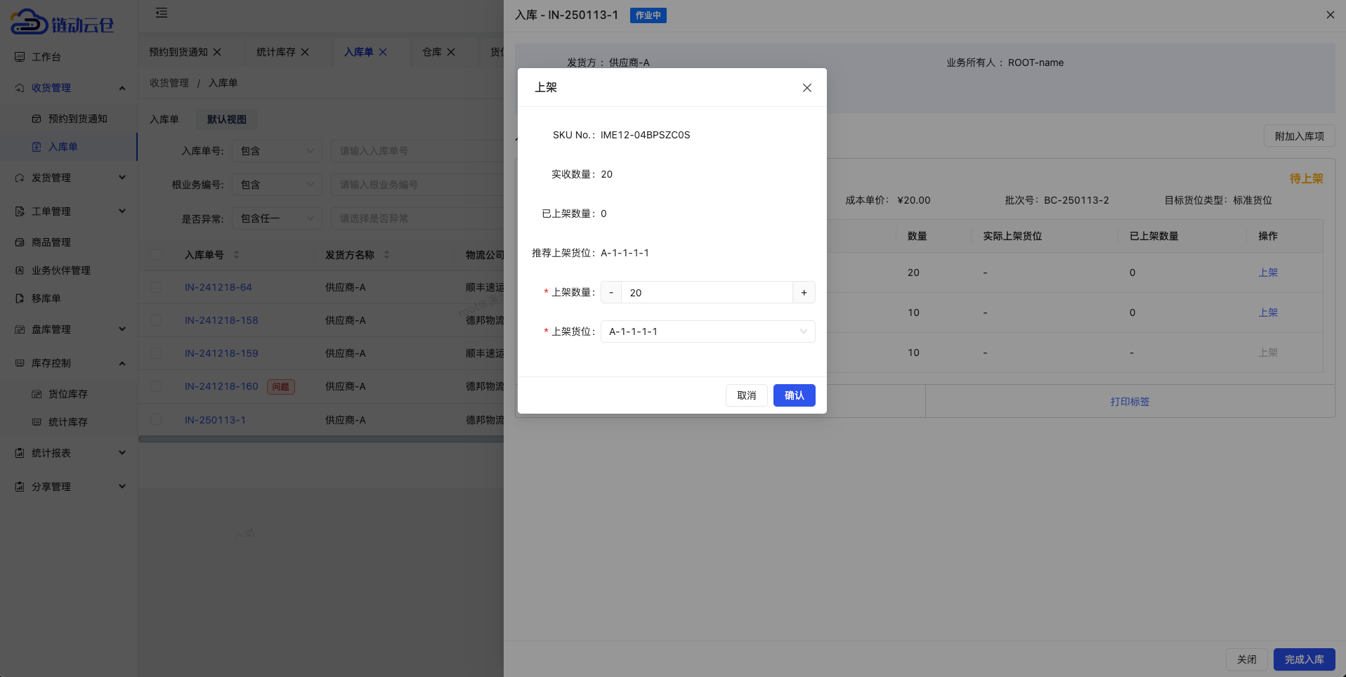Screen dimensions: 1346x677
Task: Close the 统计库存 tab using X icon
Action: 305,52
